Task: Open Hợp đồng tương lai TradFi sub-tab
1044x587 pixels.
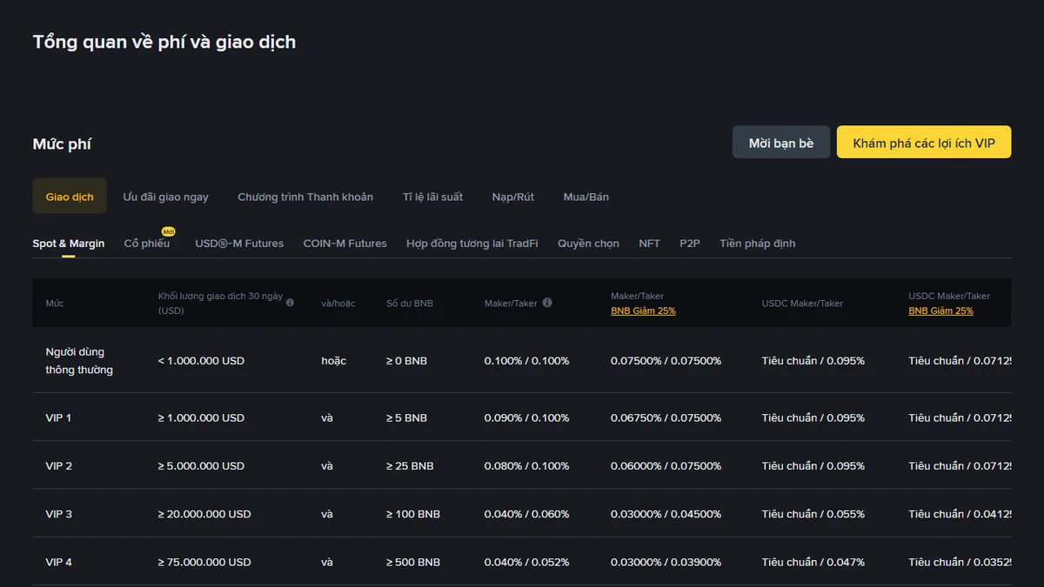Action: pyautogui.click(x=472, y=243)
